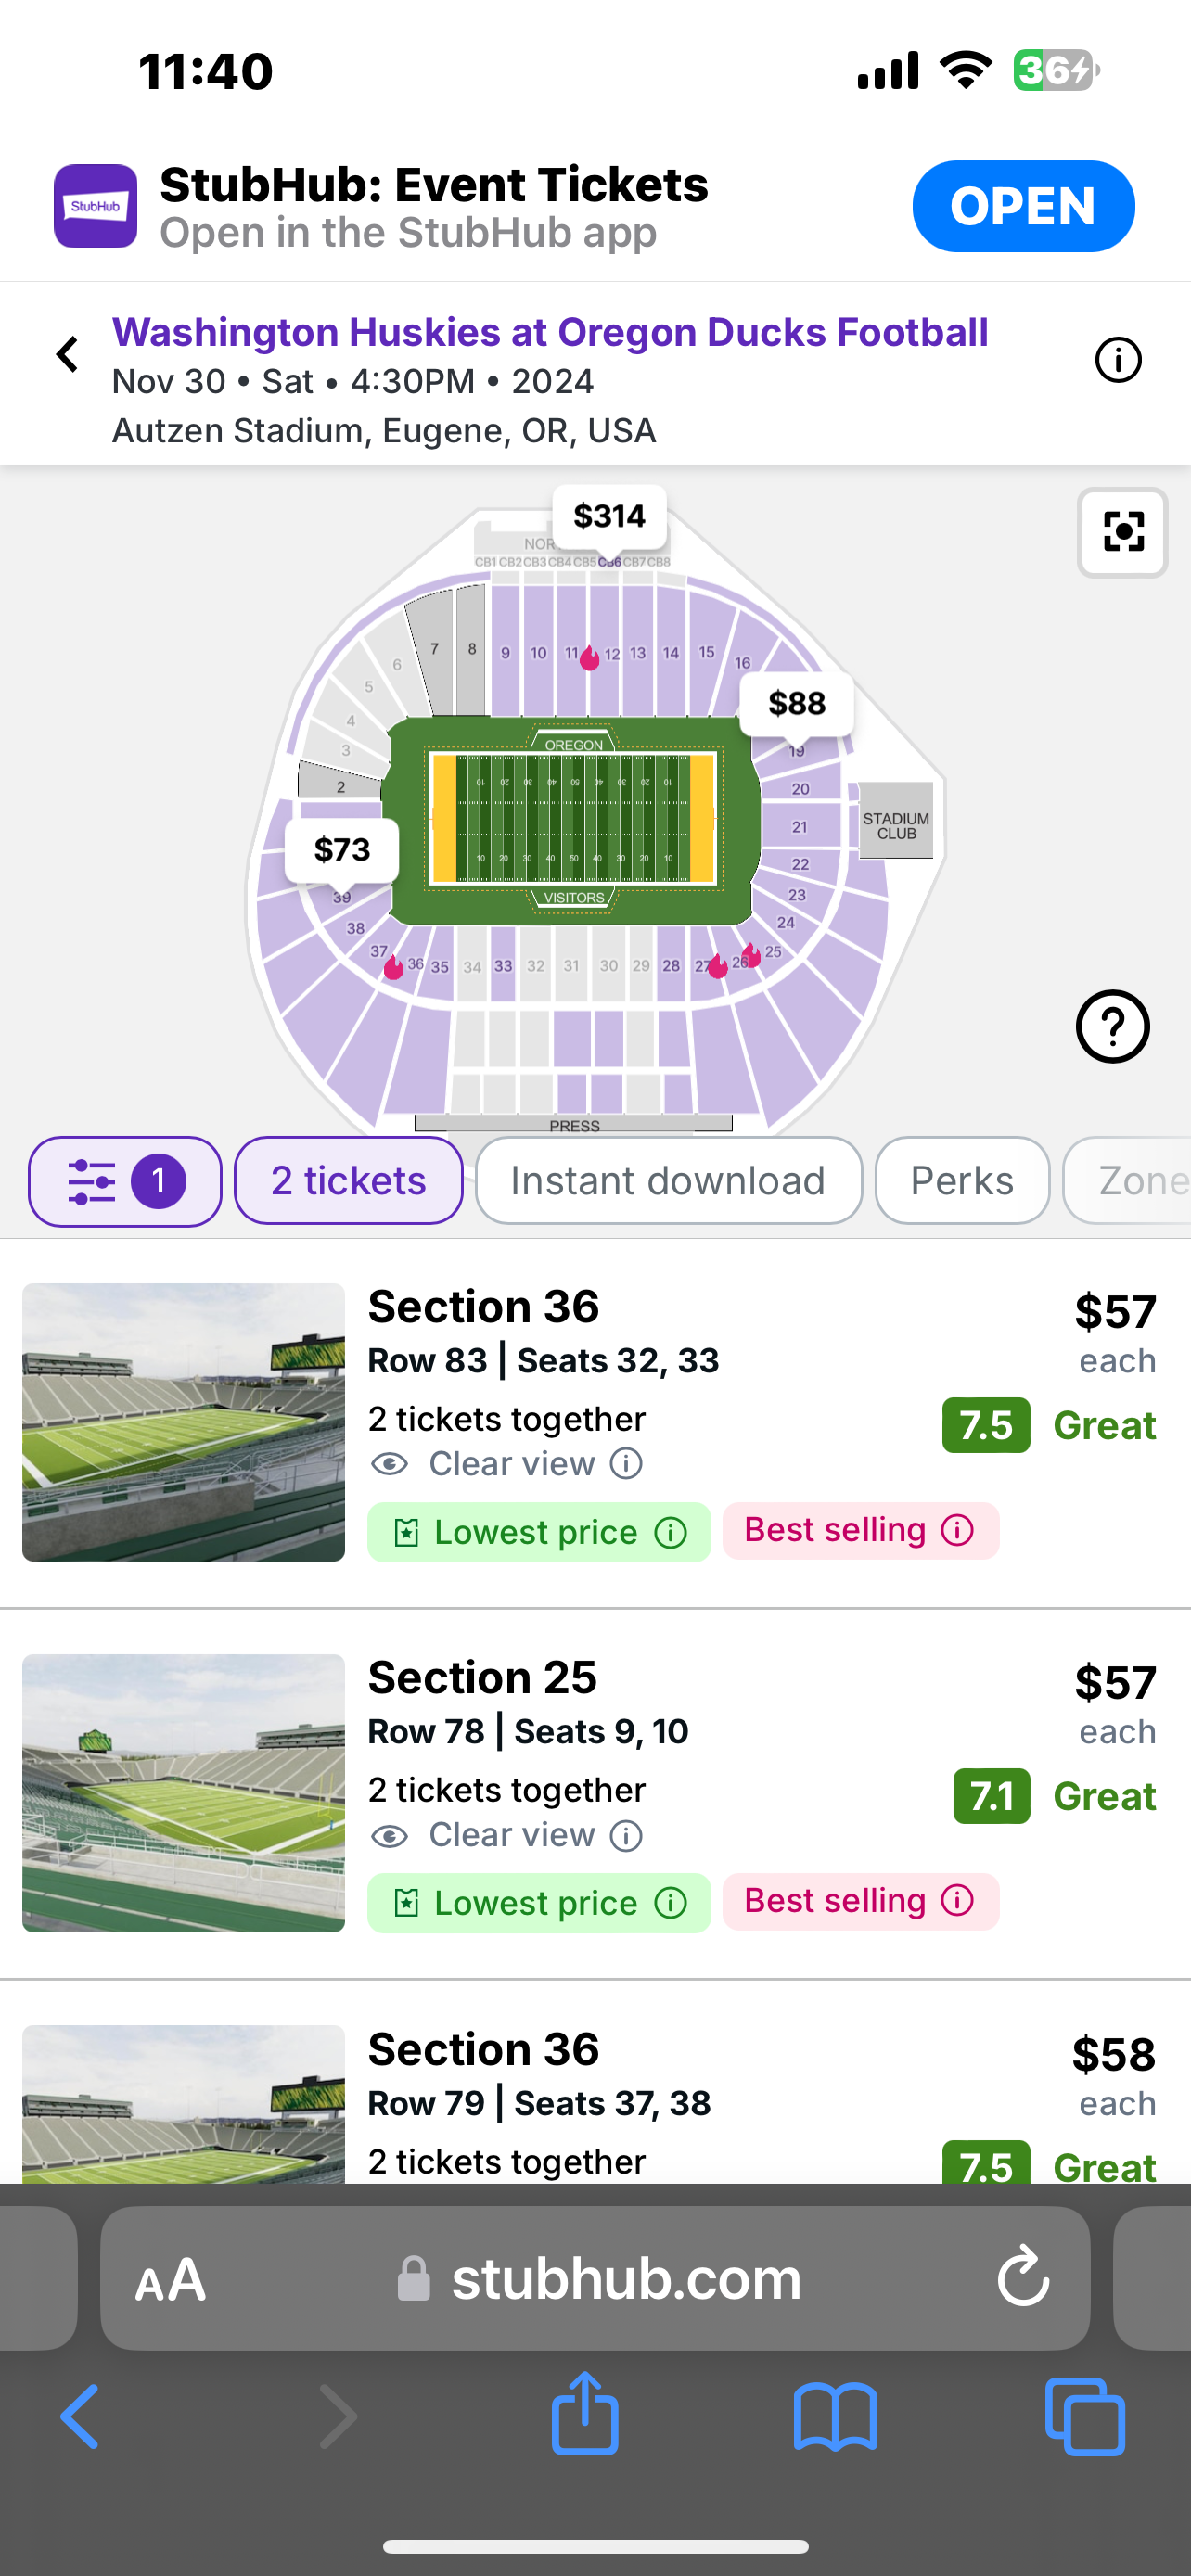1191x2576 pixels.
Task: Reload the stubhub.com page
Action: [x=1022, y=2278]
